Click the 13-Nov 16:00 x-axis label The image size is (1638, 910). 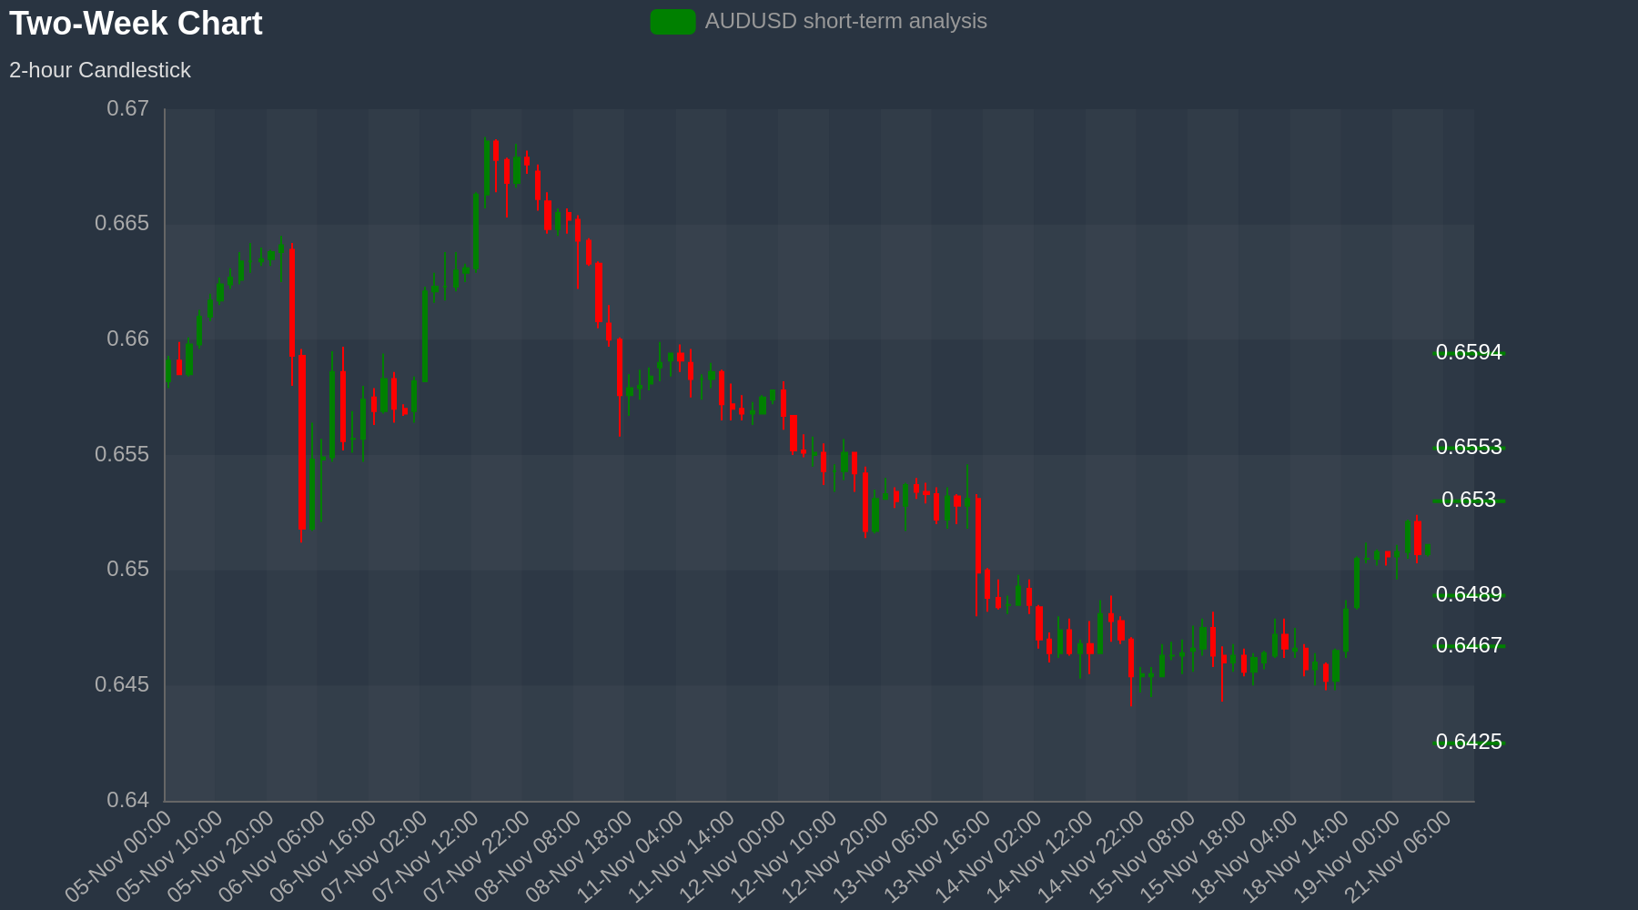(937, 856)
